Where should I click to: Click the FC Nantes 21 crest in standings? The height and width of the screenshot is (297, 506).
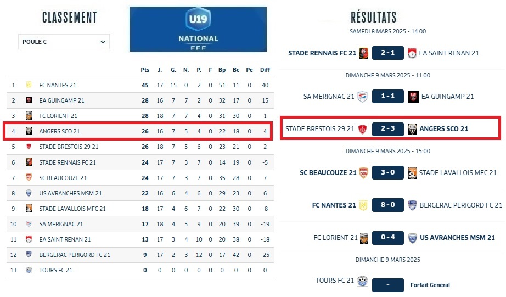29,85
